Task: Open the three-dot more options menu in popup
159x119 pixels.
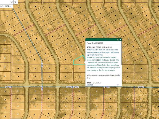Action: (118, 85)
